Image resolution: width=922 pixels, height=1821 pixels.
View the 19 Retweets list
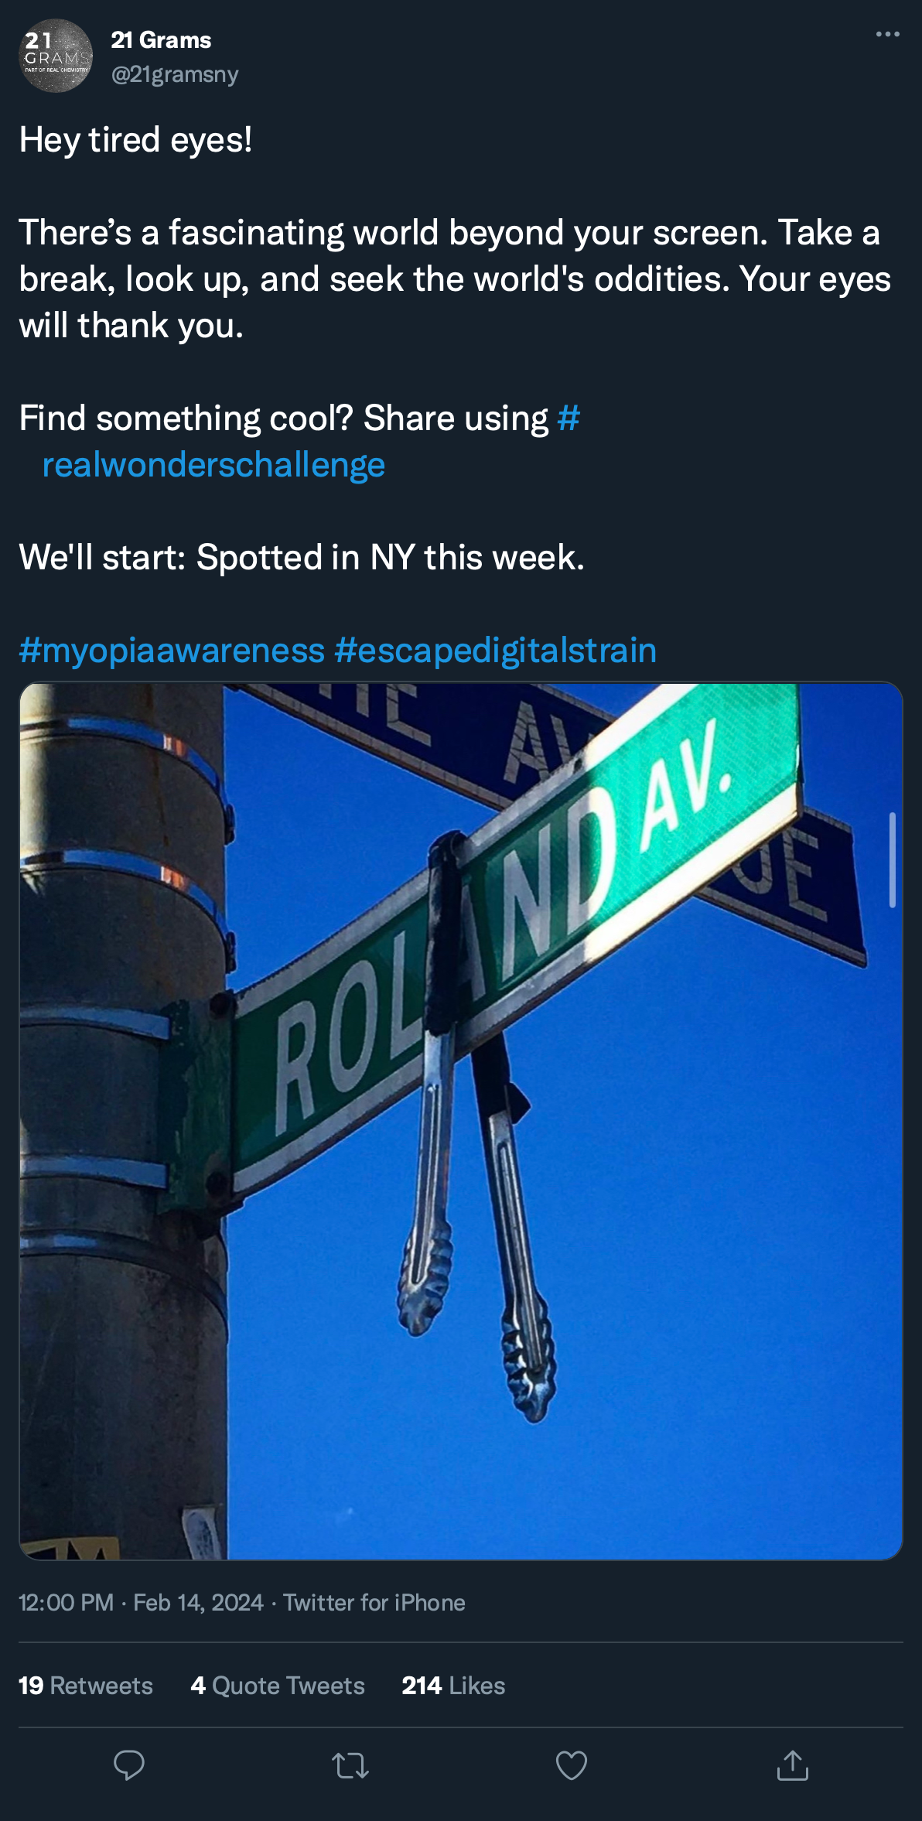coord(86,1686)
